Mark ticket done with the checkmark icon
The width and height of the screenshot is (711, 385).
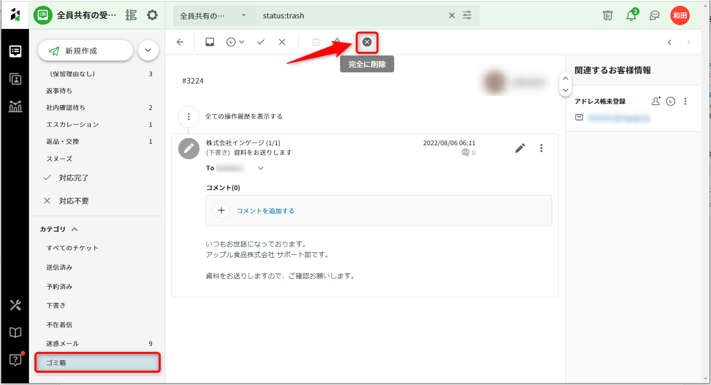click(x=261, y=42)
